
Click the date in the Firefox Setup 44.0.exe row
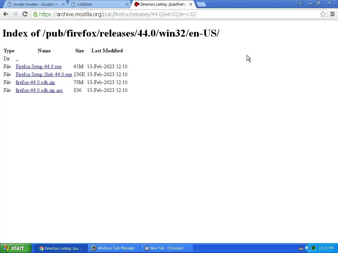tap(107, 67)
